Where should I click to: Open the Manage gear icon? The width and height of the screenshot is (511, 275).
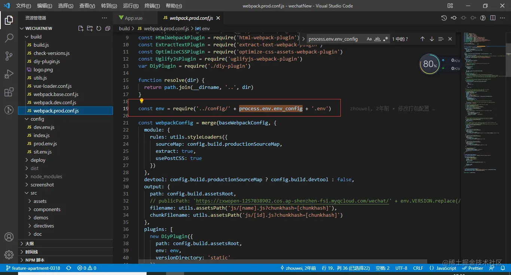[x=9, y=255]
